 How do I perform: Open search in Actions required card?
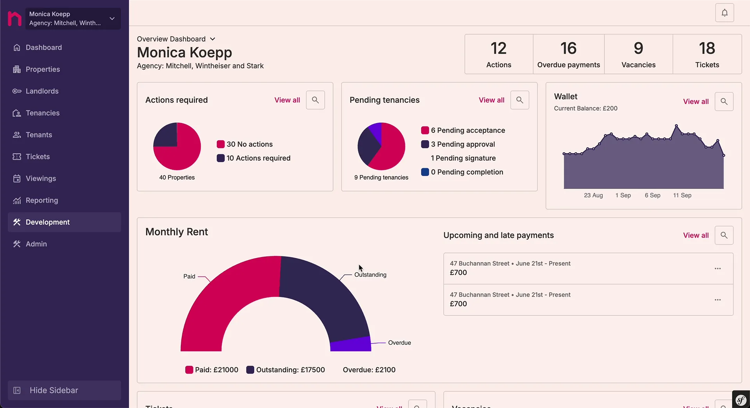pos(315,100)
